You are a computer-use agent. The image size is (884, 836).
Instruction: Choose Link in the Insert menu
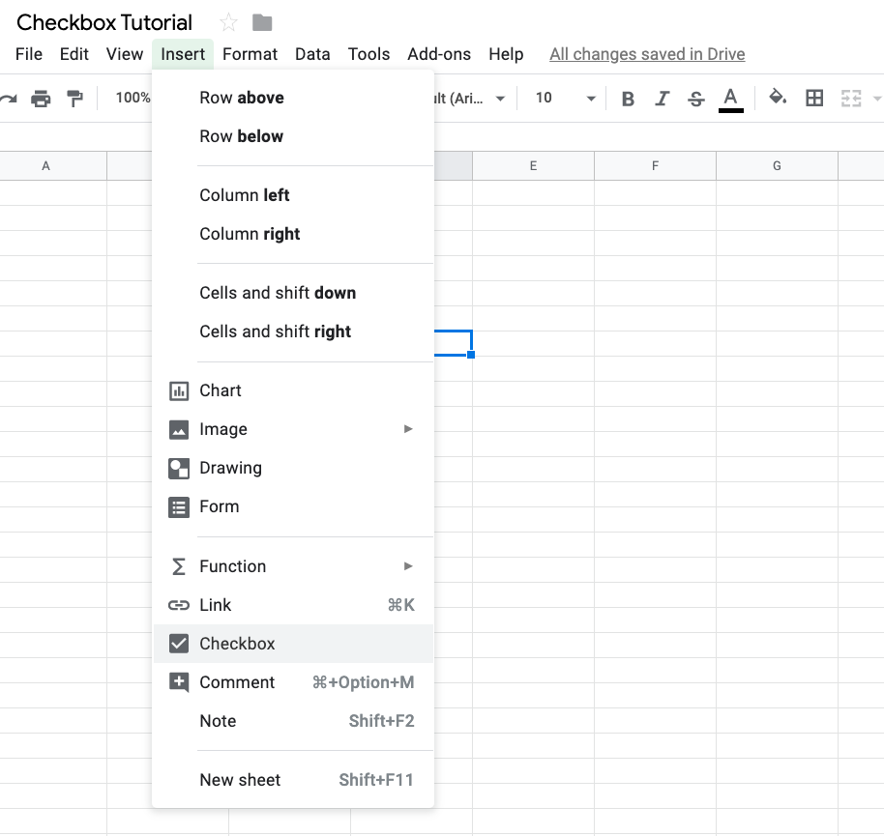293,605
